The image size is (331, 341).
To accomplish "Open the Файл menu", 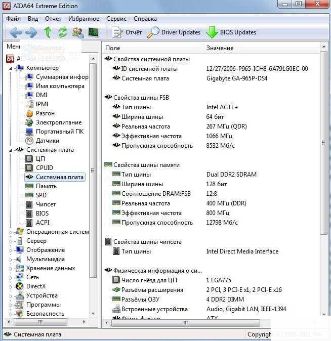I will (x=13, y=19).
